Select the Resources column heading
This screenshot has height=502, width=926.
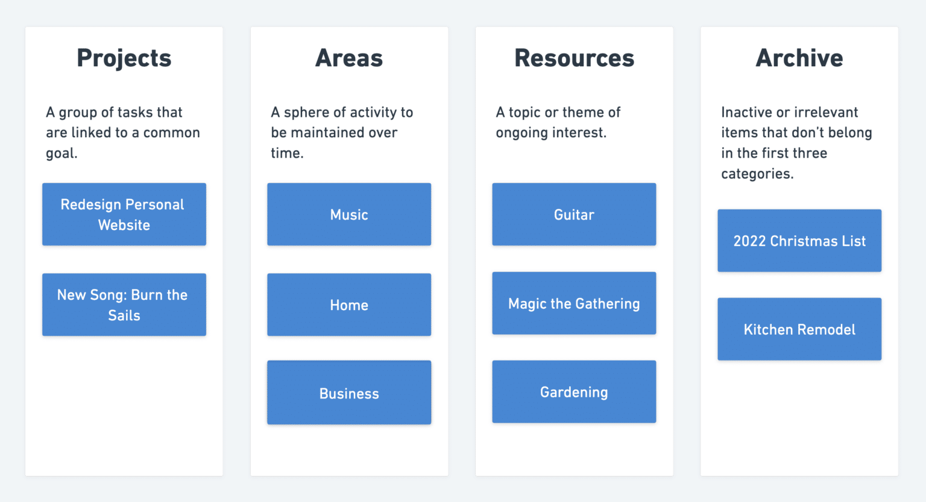tap(574, 58)
